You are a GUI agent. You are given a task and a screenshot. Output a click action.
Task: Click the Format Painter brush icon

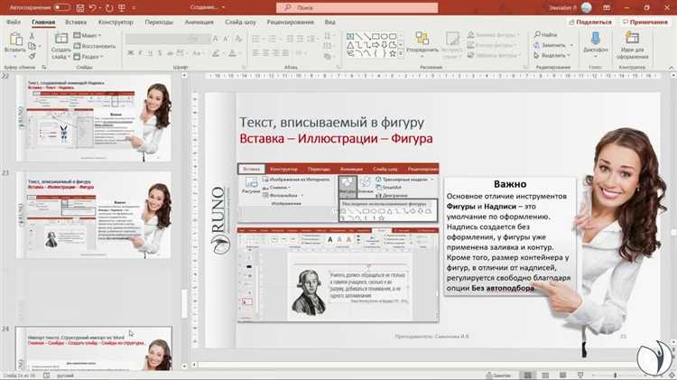tap(32, 56)
